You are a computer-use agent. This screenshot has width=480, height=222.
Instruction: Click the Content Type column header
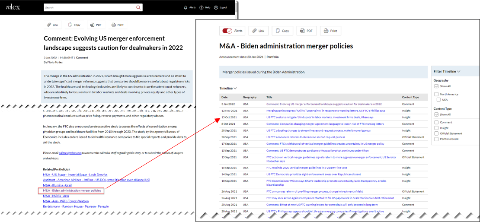(410, 97)
